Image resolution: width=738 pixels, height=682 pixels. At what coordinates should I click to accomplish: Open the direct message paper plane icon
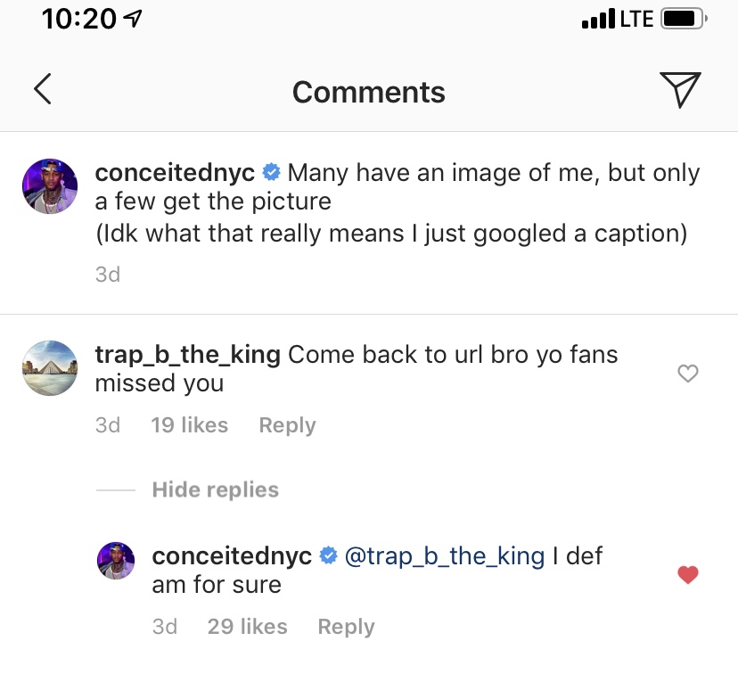pyautogui.click(x=680, y=89)
